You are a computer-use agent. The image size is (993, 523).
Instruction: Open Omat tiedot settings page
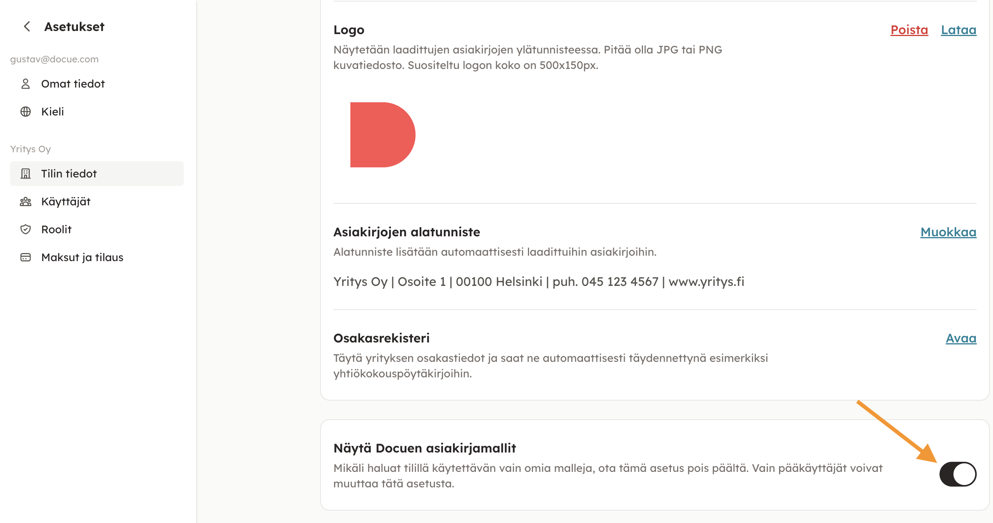point(73,84)
